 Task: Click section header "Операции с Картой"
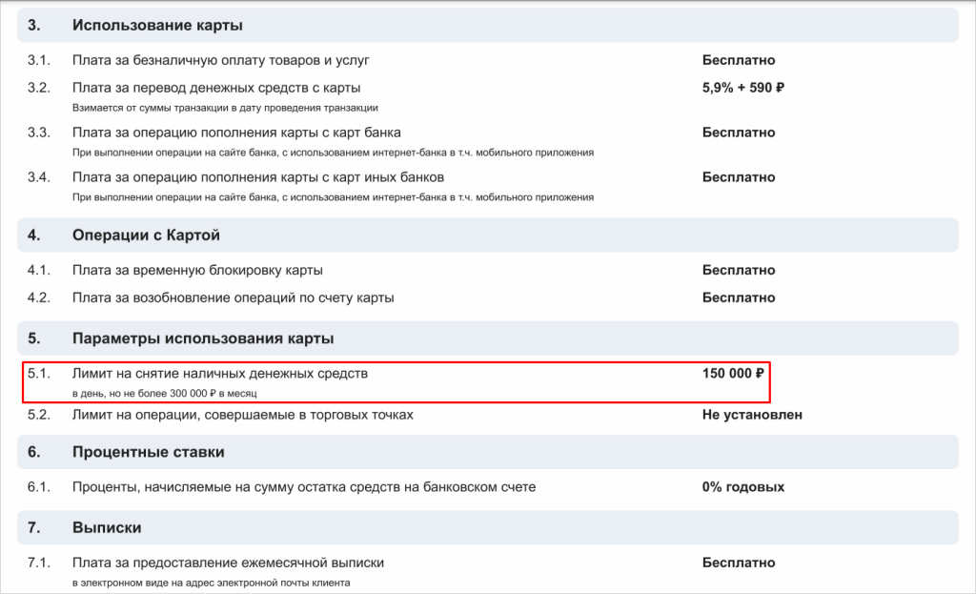(487, 236)
